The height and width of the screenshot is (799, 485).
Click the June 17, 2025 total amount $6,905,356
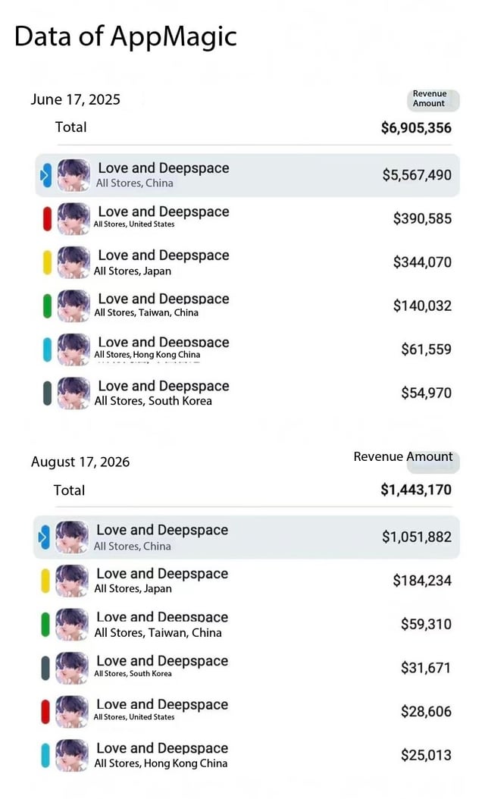416,128
